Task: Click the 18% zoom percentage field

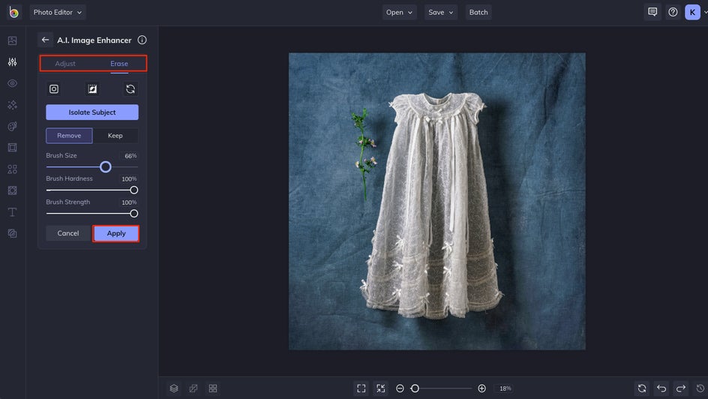Action: 505,388
